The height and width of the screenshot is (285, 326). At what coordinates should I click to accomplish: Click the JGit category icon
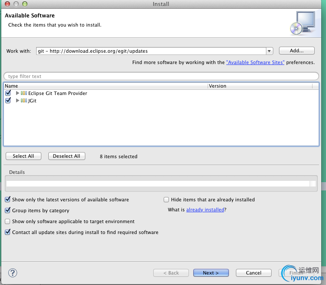click(24, 101)
